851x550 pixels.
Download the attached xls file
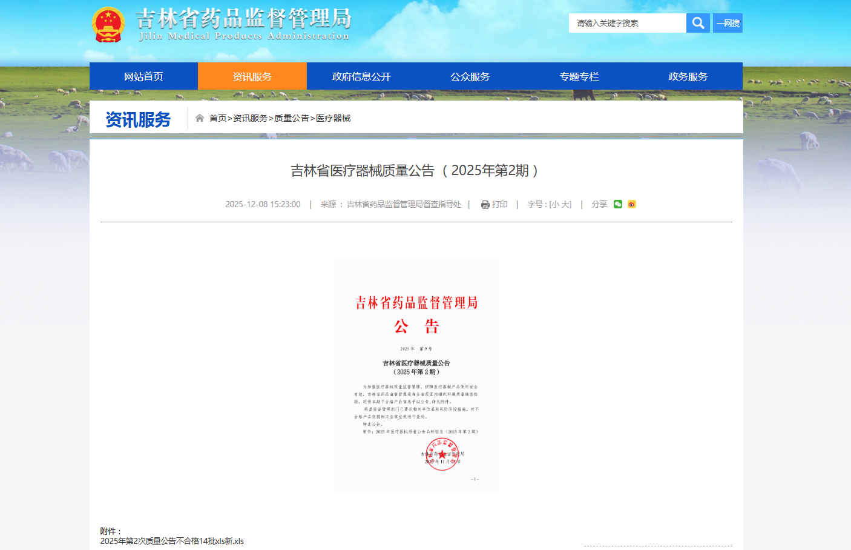(x=172, y=541)
